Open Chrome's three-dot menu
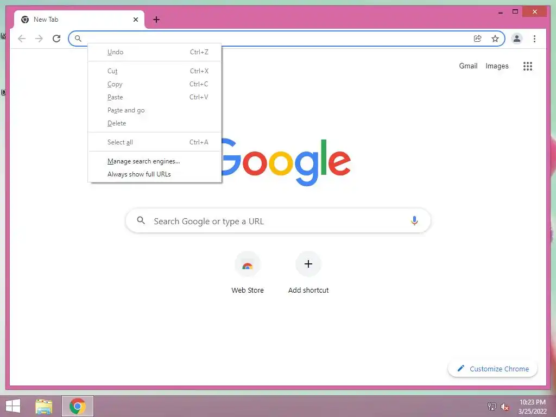Viewport: 556px width, 417px height. pos(534,39)
